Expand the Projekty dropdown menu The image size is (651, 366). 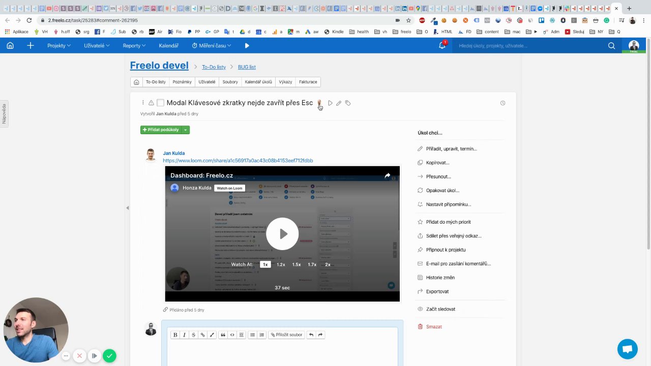(59, 46)
